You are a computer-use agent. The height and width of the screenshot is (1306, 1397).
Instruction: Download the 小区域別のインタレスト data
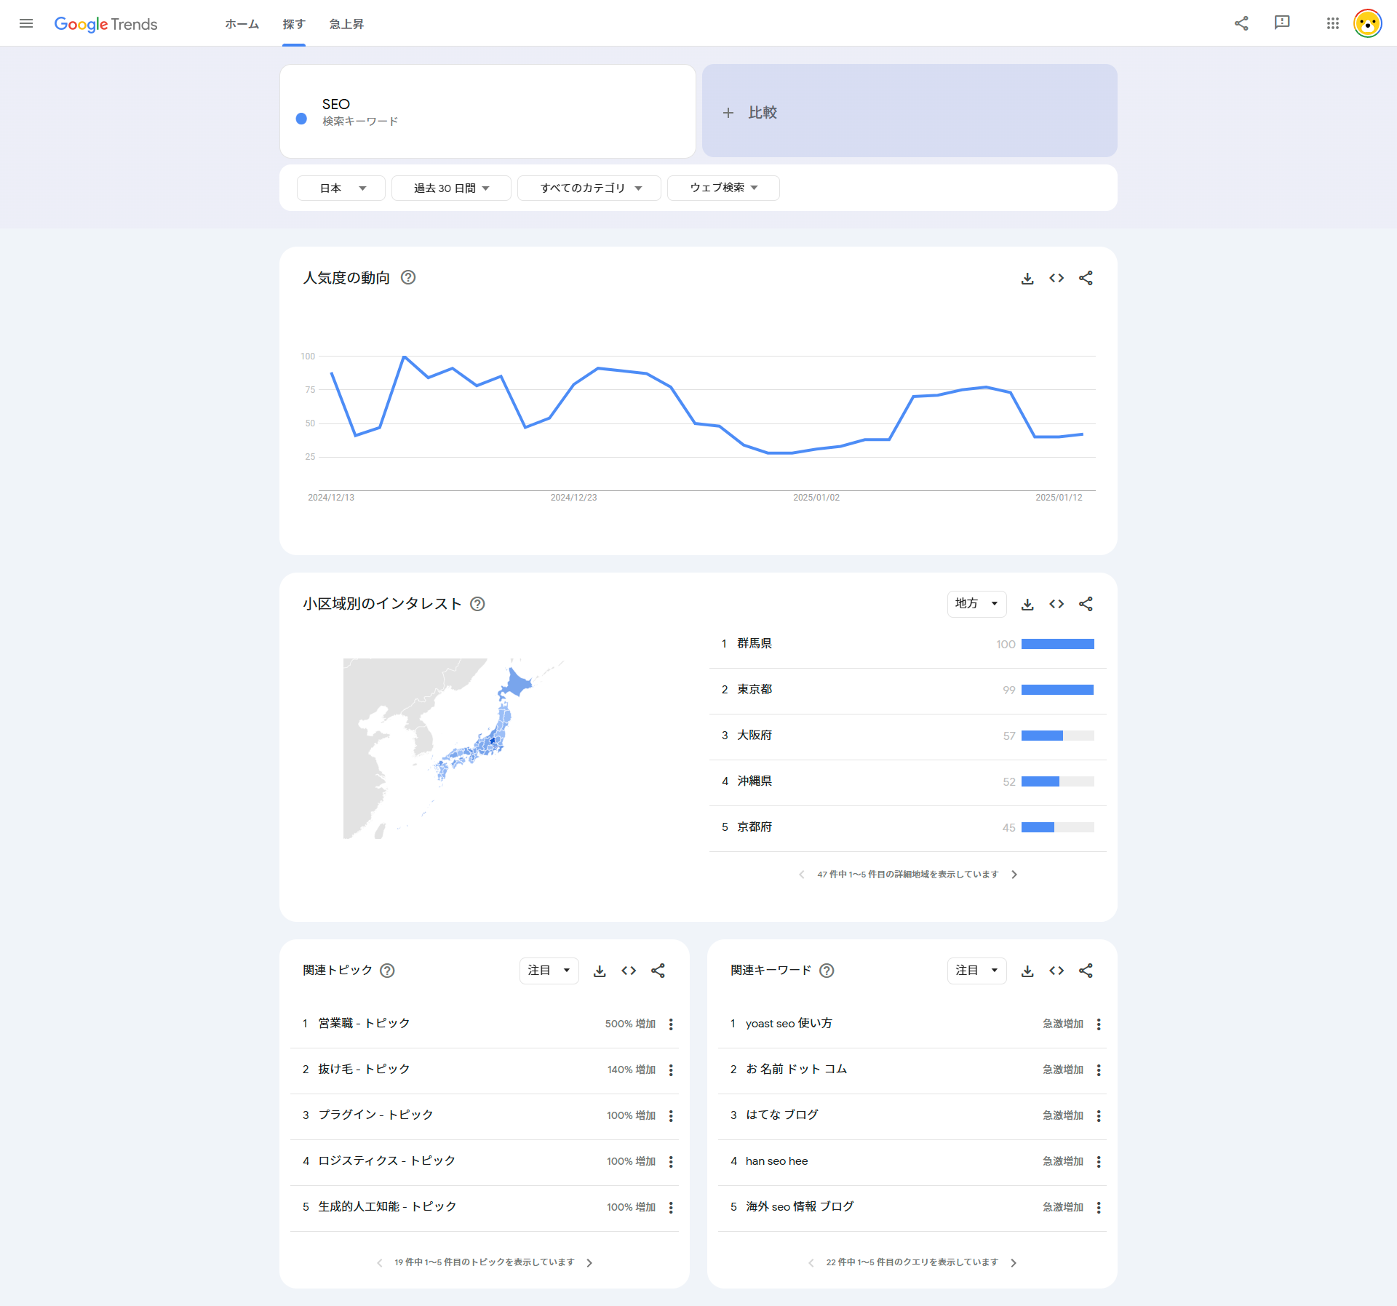click(1027, 604)
